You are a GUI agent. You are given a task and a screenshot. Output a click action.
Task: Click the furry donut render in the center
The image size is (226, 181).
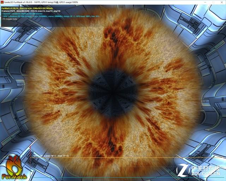[x=112, y=92]
